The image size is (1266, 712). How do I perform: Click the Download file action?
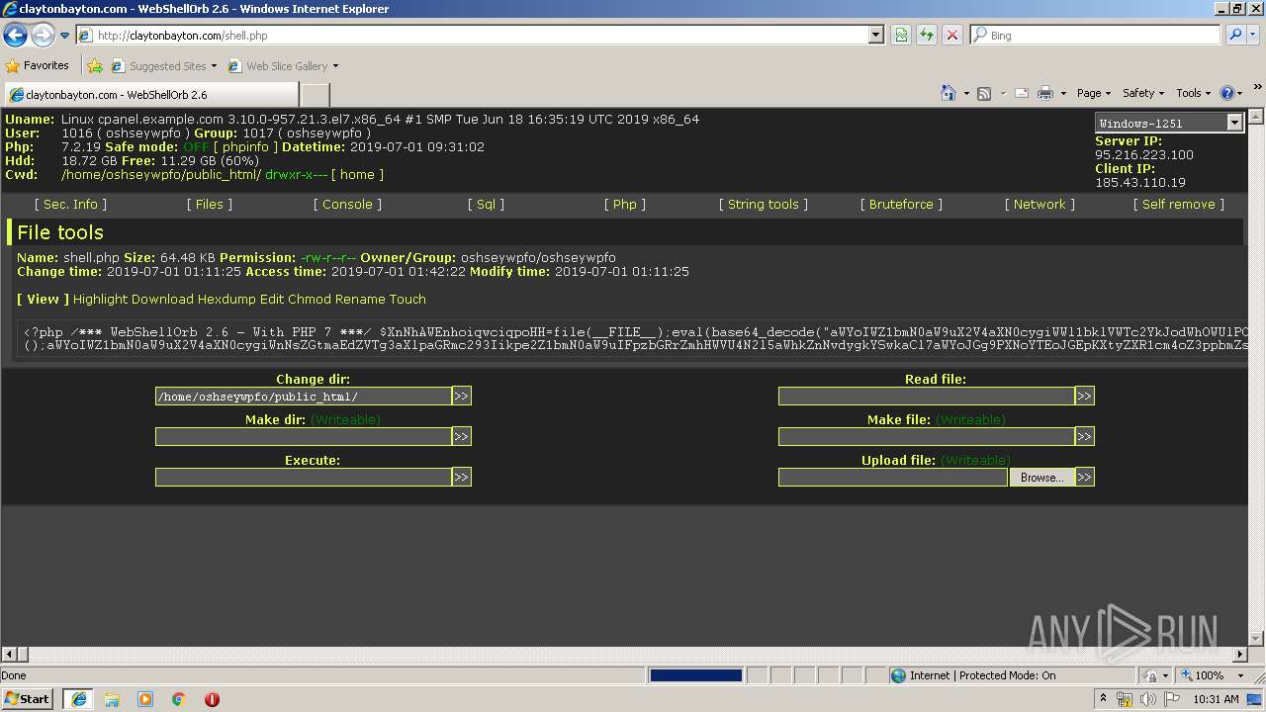tap(162, 299)
